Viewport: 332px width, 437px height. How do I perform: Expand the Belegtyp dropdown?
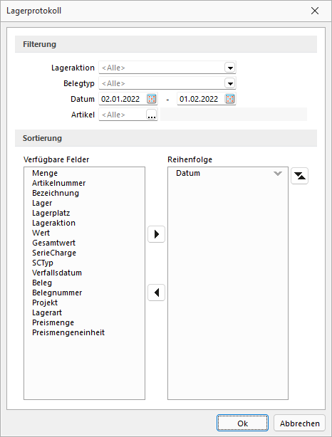[230, 83]
